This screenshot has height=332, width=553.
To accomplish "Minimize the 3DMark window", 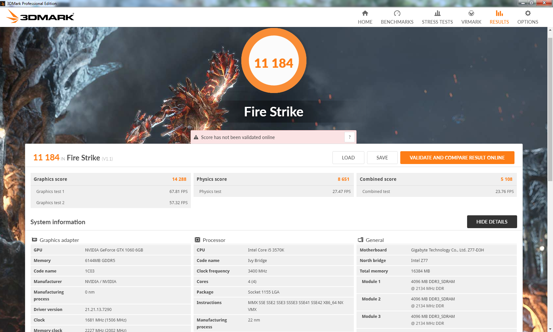I will point(523,3).
